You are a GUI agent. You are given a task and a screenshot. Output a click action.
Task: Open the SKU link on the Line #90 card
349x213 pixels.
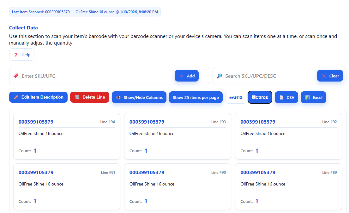tap(147, 172)
